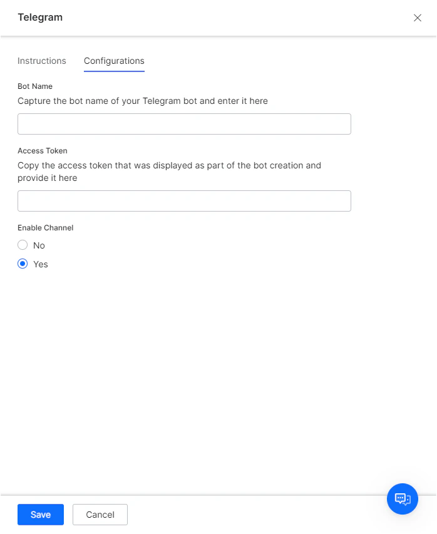The width and height of the screenshot is (437, 534).
Task: Switch to the Instructions tab
Action: [42, 61]
